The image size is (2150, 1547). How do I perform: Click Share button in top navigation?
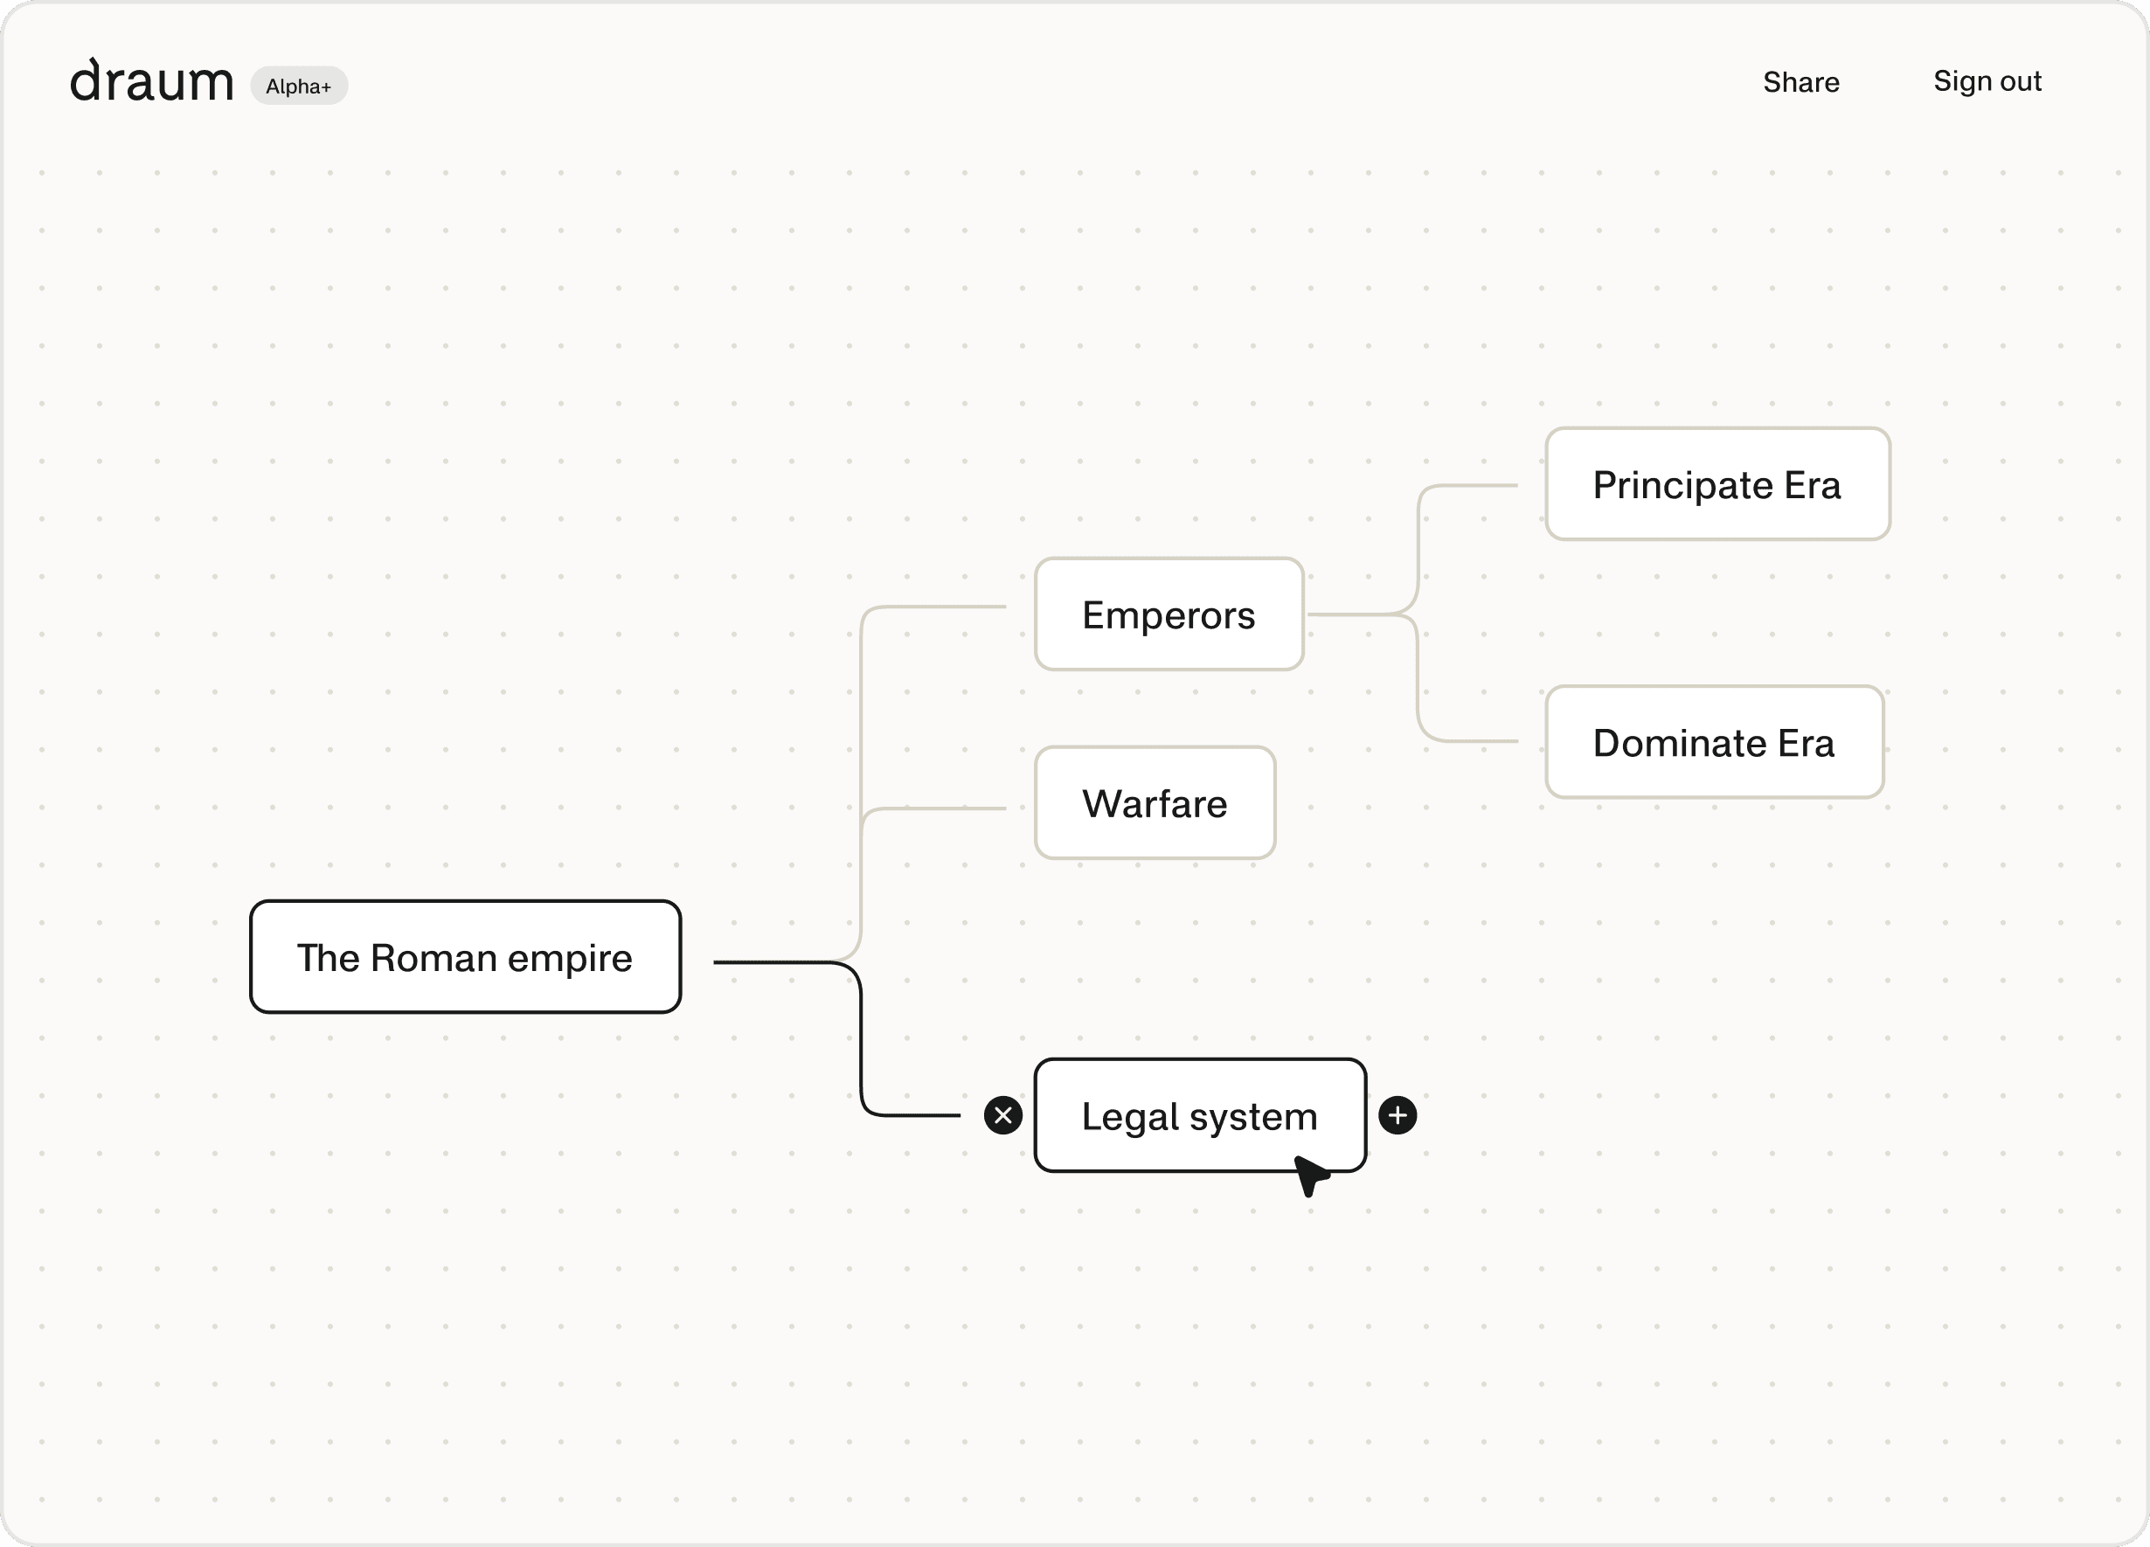pyautogui.click(x=1801, y=80)
